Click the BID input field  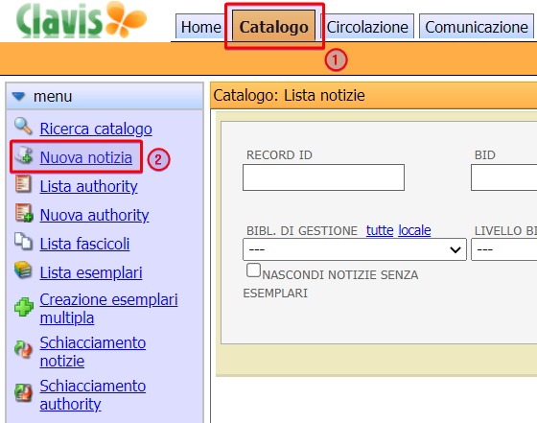point(503,177)
